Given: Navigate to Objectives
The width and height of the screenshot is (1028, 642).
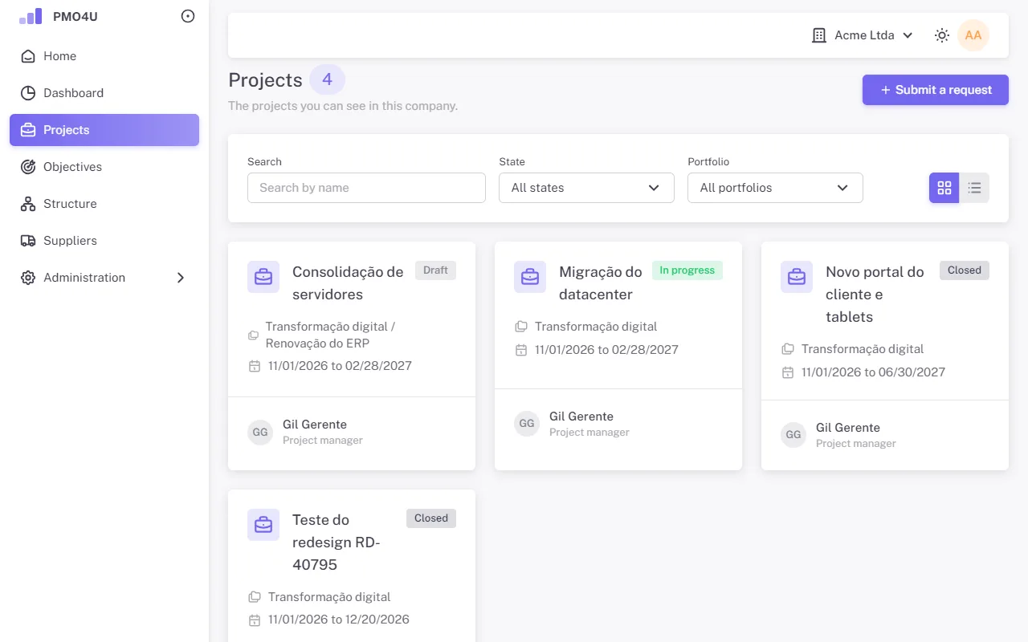Looking at the screenshot, I should pyautogui.click(x=104, y=167).
